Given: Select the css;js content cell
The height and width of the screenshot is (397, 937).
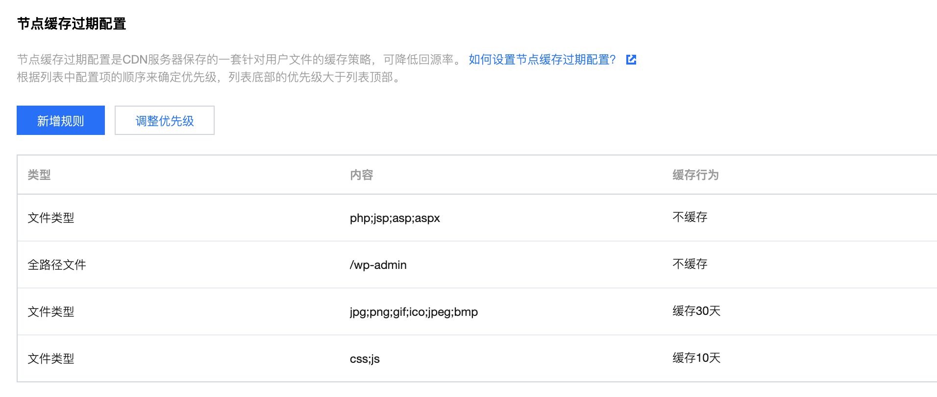Looking at the screenshot, I should pyautogui.click(x=365, y=359).
